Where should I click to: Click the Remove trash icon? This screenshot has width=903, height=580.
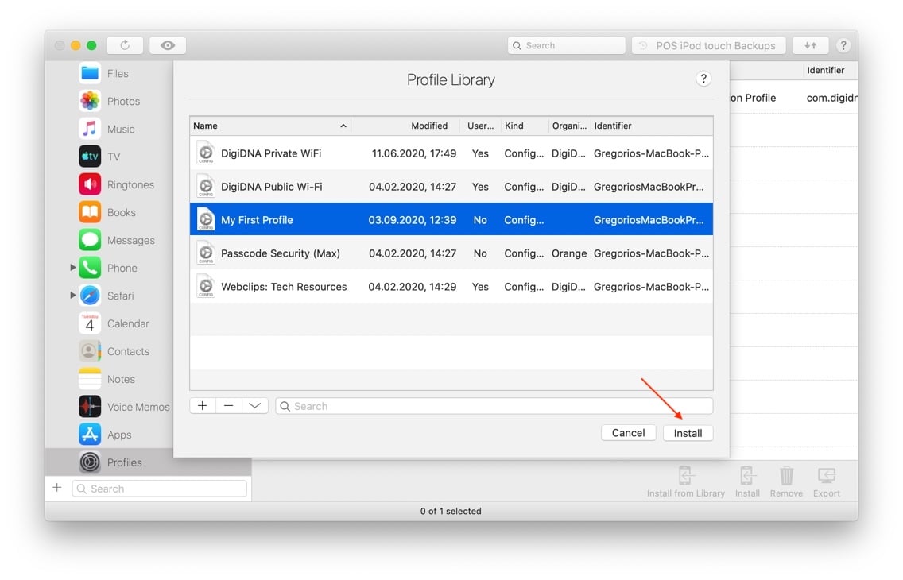pyautogui.click(x=786, y=482)
